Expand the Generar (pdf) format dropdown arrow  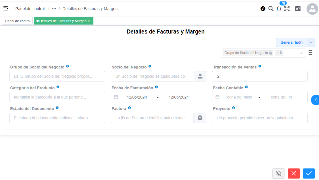(311, 42)
